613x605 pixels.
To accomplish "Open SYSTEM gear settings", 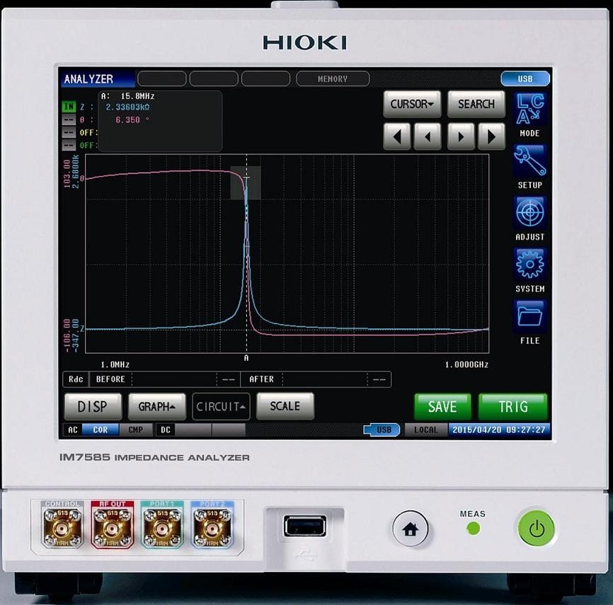I will 529,265.
